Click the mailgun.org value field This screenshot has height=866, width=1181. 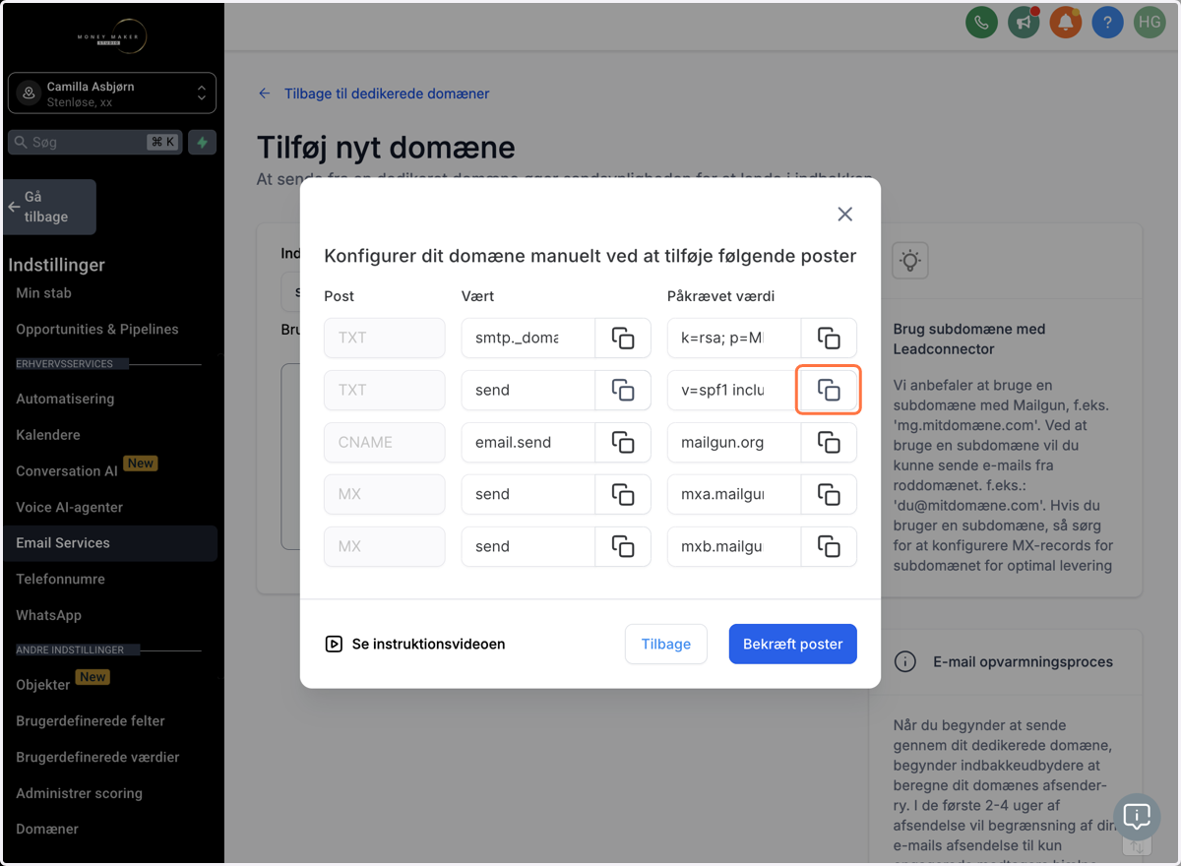point(734,442)
